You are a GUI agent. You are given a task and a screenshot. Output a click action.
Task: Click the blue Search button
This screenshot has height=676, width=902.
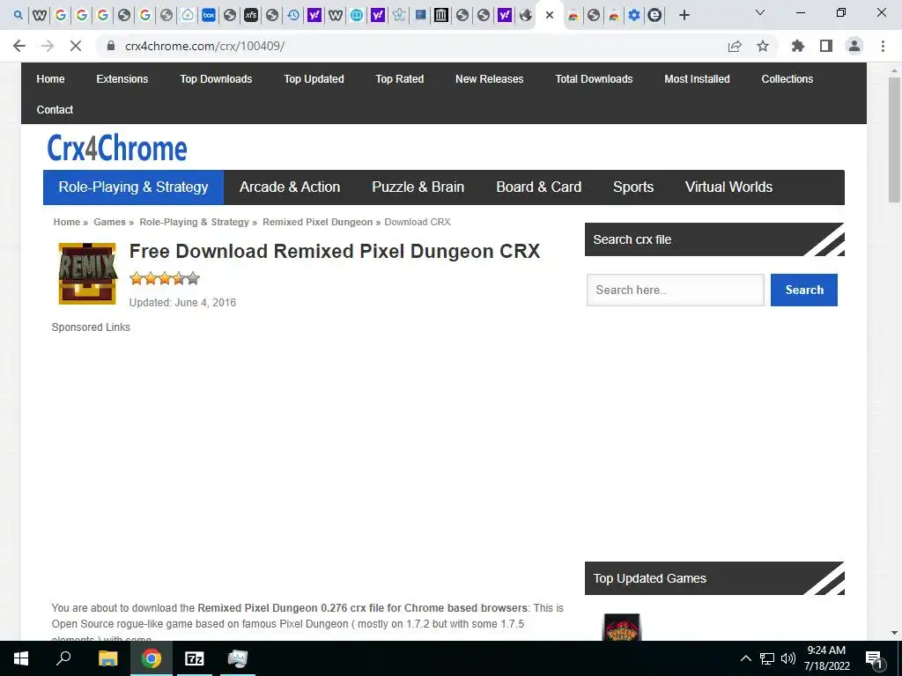pos(803,290)
